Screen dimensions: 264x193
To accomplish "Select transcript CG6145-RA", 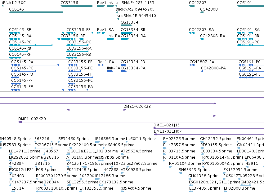I will (34, 39).
